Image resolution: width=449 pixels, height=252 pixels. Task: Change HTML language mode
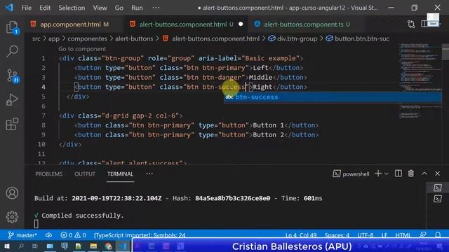tap(403, 235)
